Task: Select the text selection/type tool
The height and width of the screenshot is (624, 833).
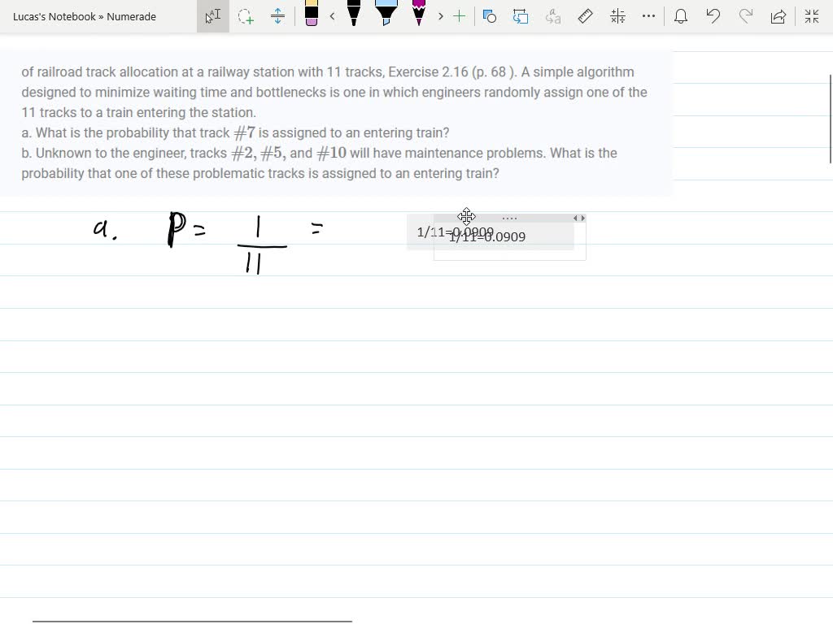Action: point(213,16)
